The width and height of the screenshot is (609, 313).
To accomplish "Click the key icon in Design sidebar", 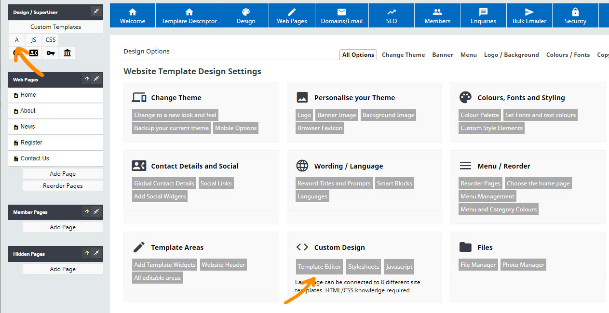I will pyautogui.click(x=51, y=53).
